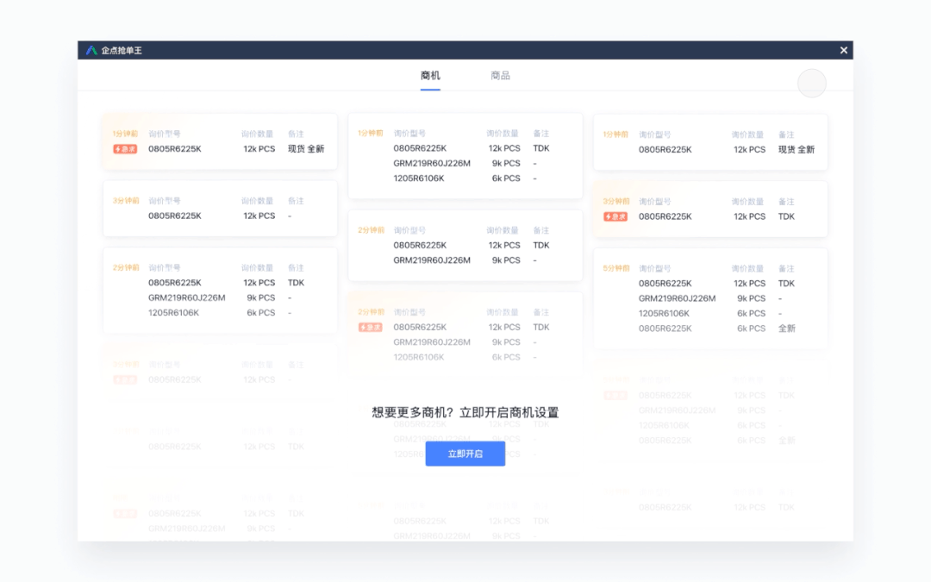Open the 商品 tab
This screenshot has width=931, height=582.
click(x=500, y=75)
